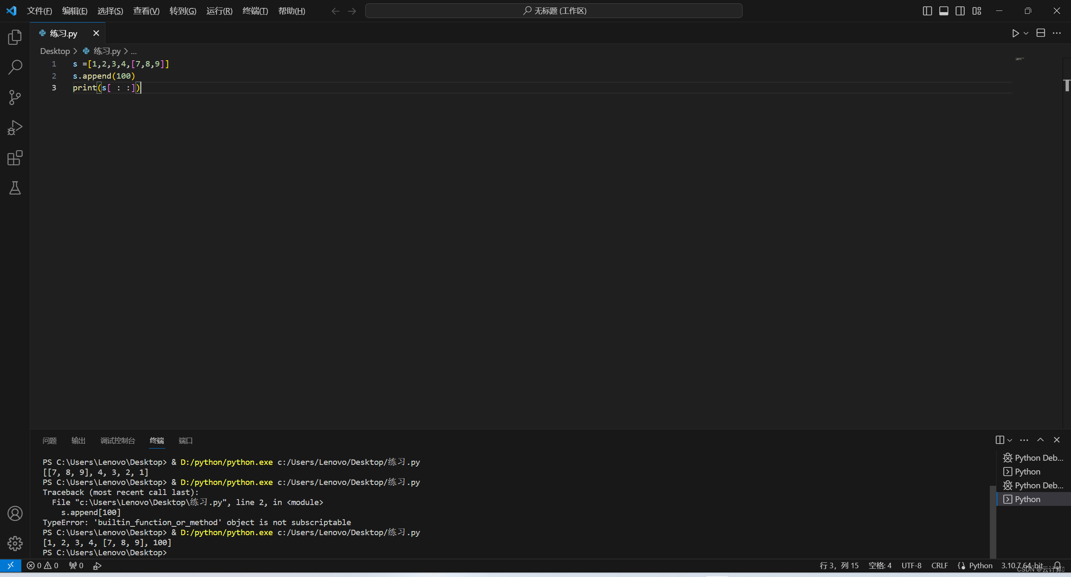Image resolution: width=1071 pixels, height=577 pixels.
Task: Toggle the secondary sidebar layout button
Action: coord(960,11)
